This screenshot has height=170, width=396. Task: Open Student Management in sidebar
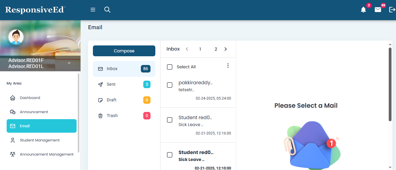[x=40, y=140]
